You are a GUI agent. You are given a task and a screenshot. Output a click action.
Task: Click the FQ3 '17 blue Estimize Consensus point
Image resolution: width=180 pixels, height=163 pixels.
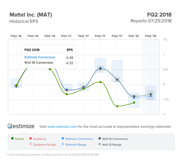[100, 68]
